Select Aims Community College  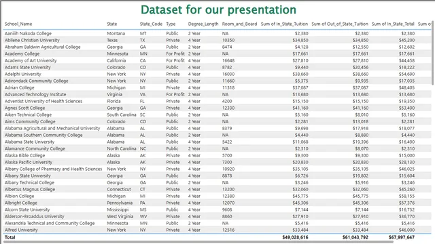click(30, 121)
